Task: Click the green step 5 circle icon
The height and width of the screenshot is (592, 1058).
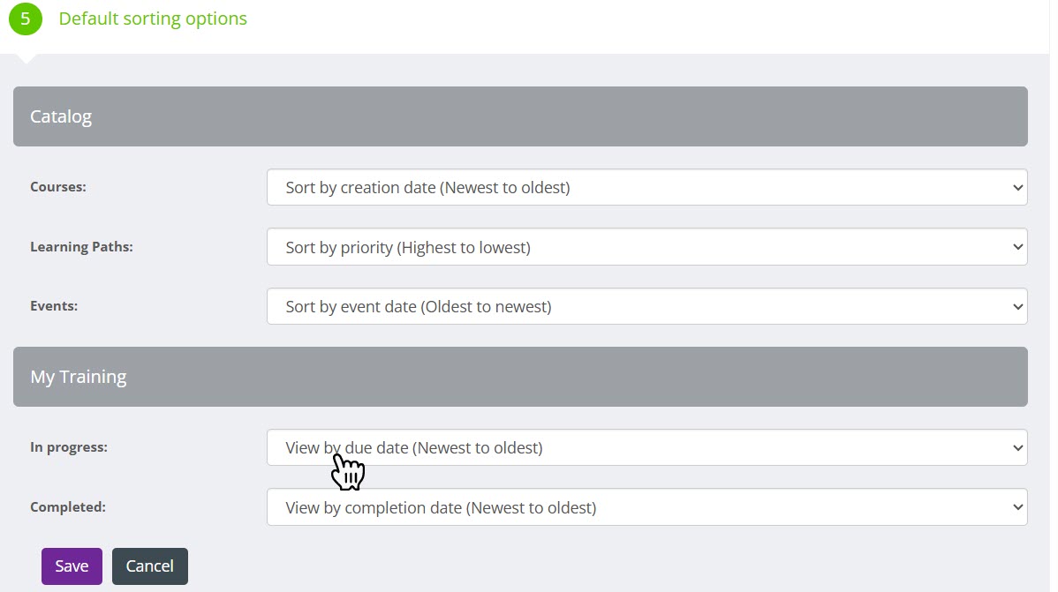Action: 26,19
